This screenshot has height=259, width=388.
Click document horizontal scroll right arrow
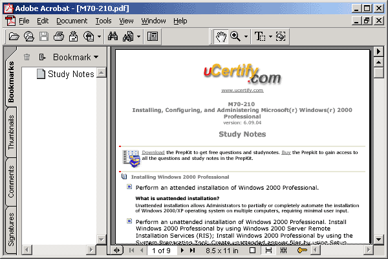point(368,249)
